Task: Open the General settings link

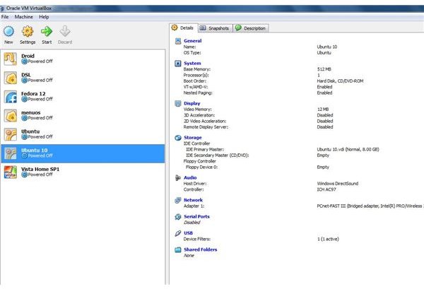Action: click(x=192, y=41)
